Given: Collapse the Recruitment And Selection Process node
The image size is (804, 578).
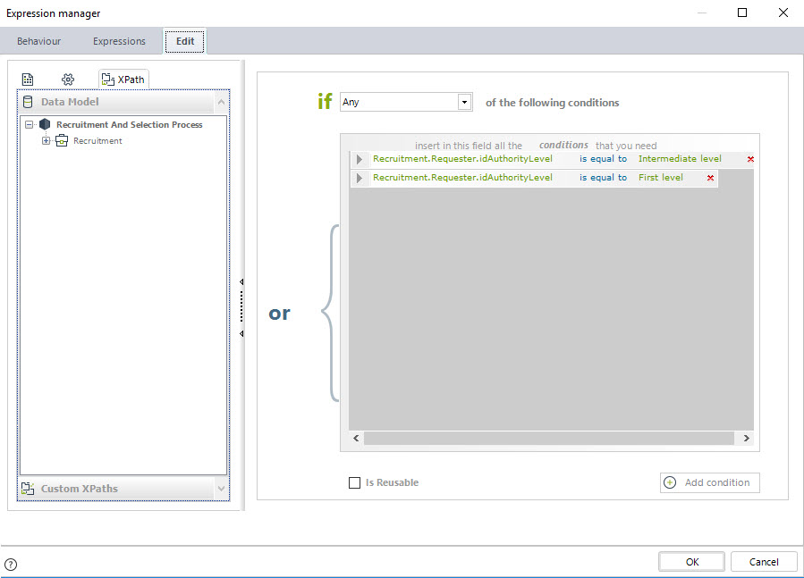Looking at the screenshot, I should point(30,125).
